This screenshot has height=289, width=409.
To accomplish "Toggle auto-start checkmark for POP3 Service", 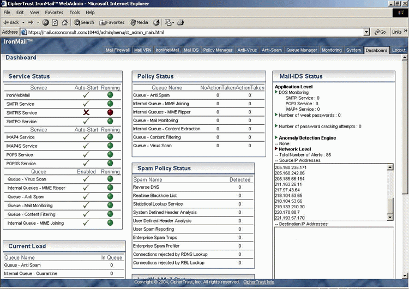I will (x=86, y=154).
